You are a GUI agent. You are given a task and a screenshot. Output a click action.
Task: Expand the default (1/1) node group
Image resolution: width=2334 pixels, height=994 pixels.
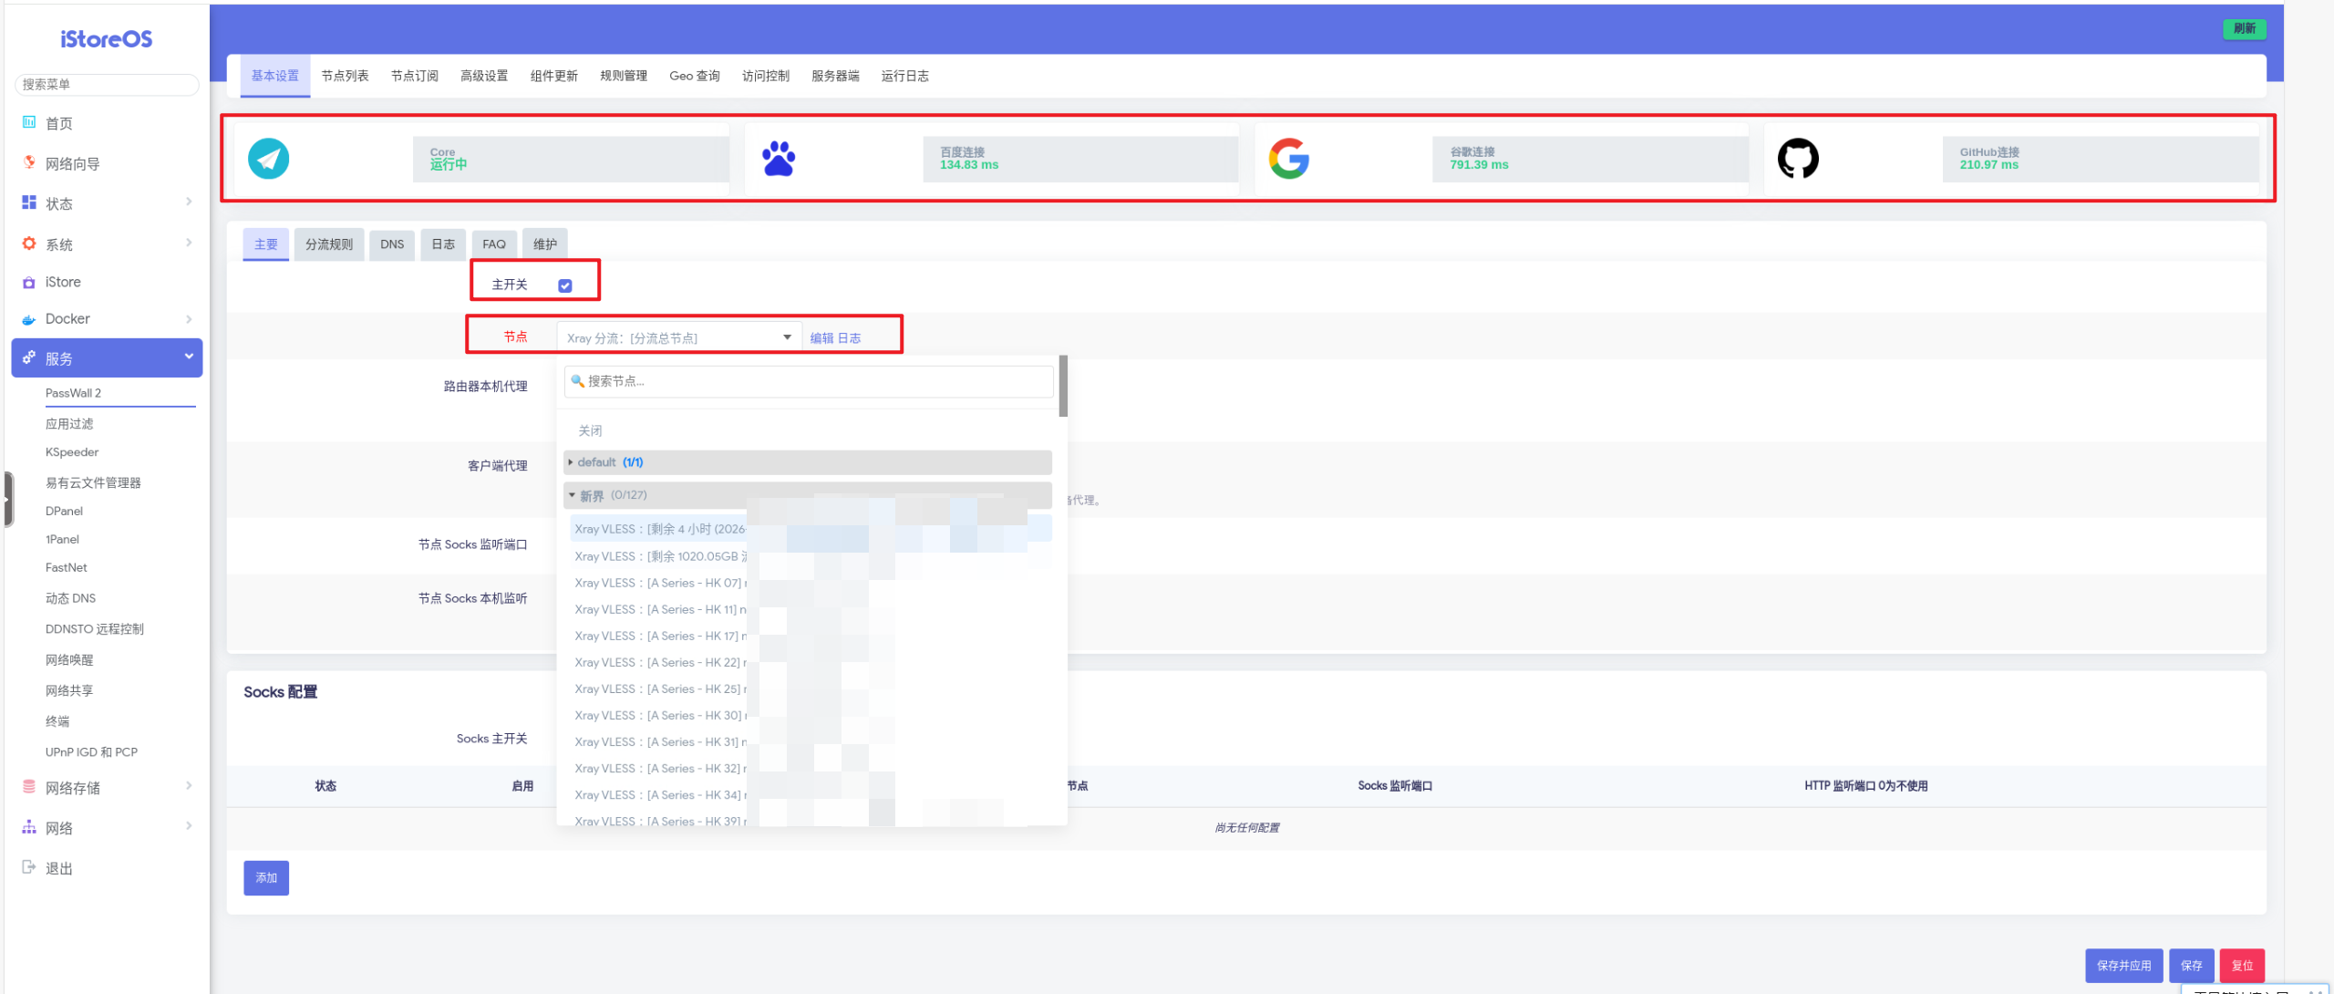click(808, 462)
